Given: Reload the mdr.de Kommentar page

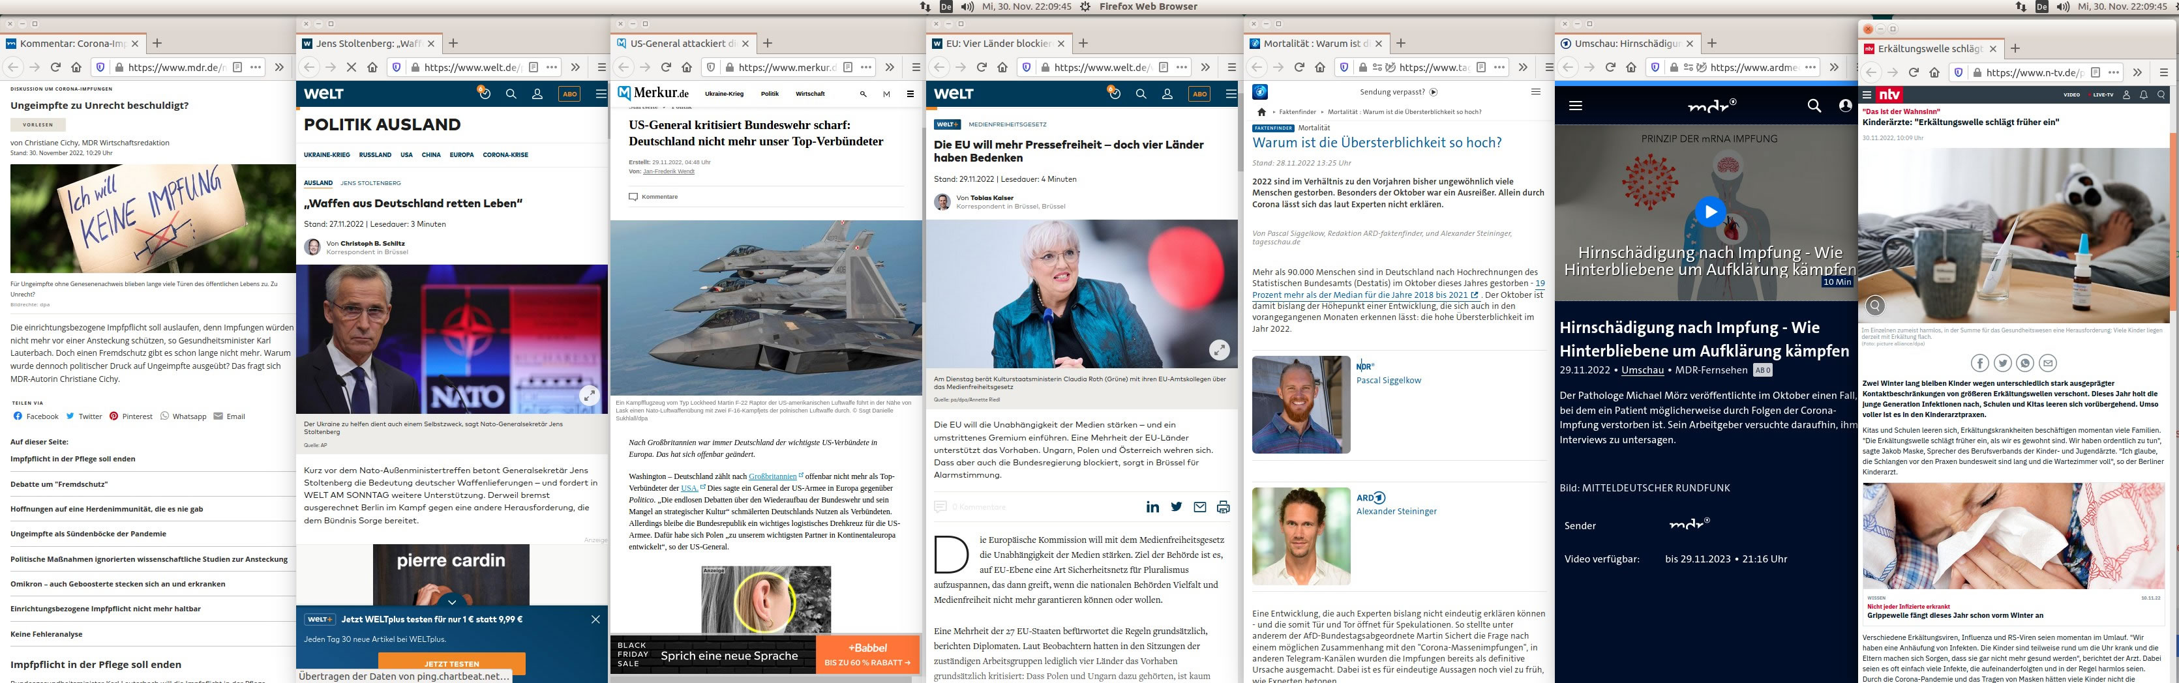Looking at the screenshot, I should [x=56, y=66].
